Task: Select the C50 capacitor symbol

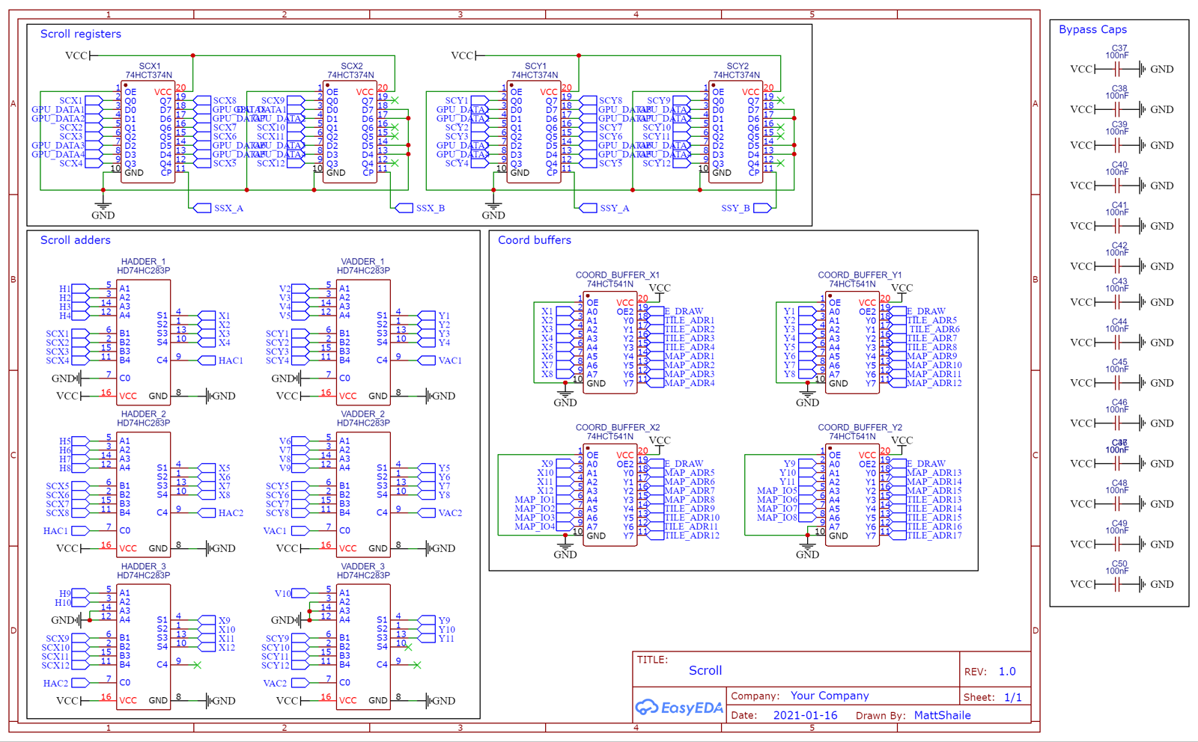Action: 1117,584
